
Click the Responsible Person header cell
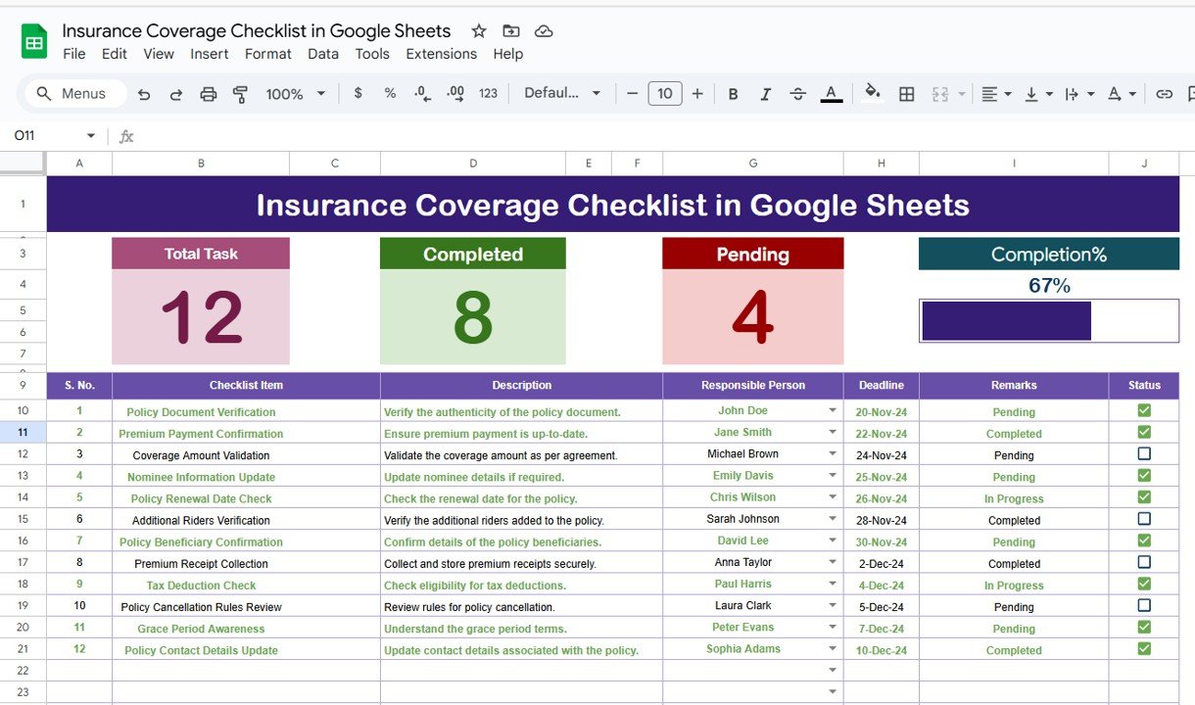pos(753,385)
